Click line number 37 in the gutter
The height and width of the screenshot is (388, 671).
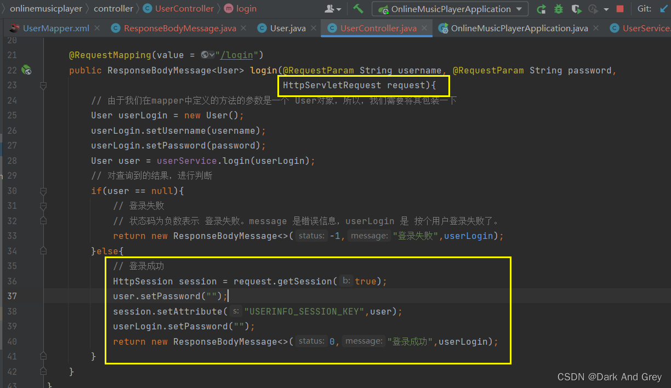click(12, 296)
